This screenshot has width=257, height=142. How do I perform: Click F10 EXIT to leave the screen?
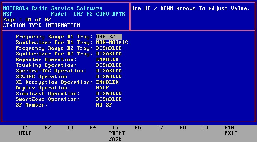point(231,130)
